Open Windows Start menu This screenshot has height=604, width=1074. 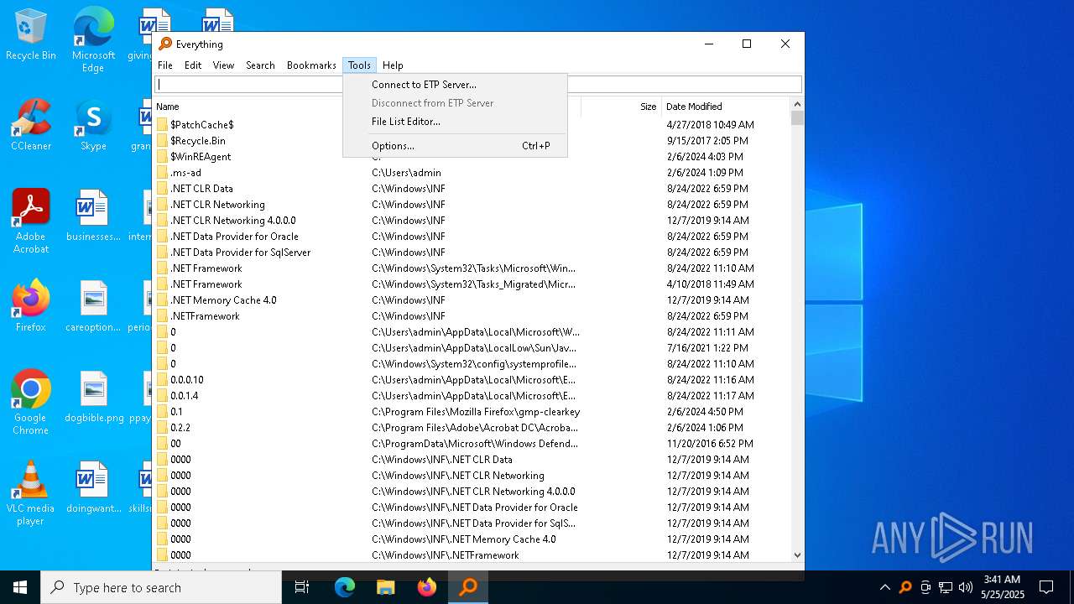(x=20, y=587)
